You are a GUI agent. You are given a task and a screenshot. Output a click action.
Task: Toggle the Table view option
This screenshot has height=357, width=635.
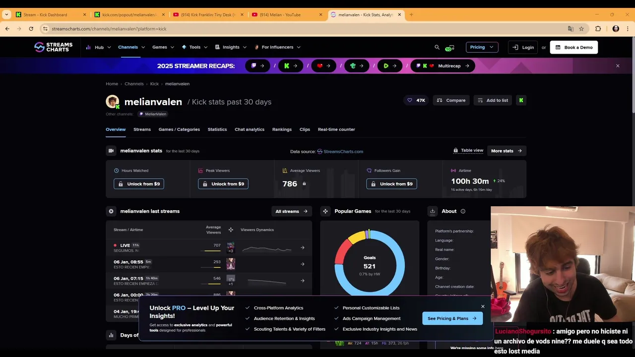(x=468, y=150)
